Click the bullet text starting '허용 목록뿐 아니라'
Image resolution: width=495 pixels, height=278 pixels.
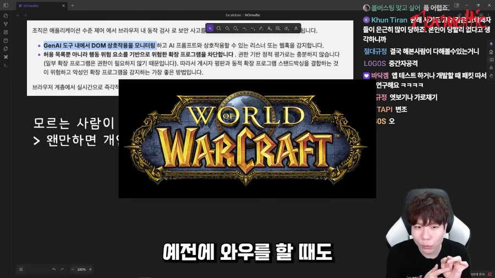coord(191,63)
